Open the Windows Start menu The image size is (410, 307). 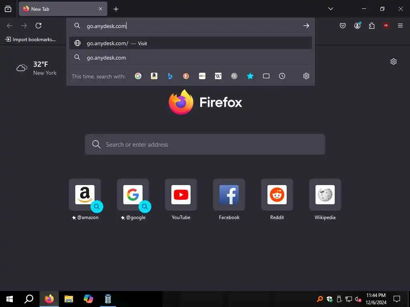point(10,299)
